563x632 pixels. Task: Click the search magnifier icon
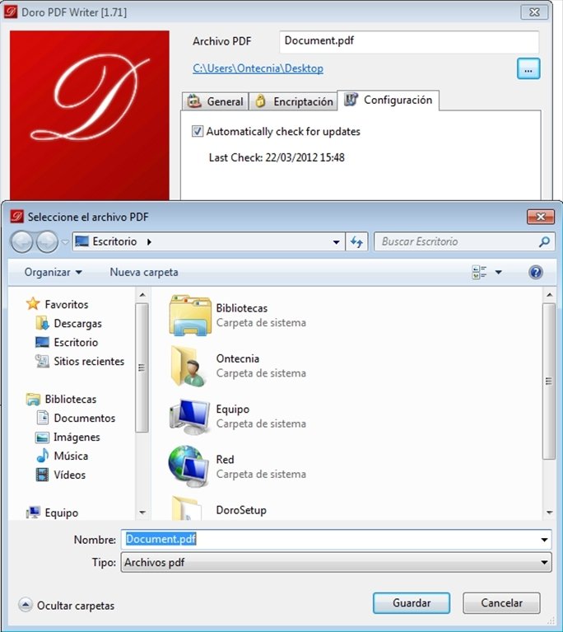[x=544, y=241]
